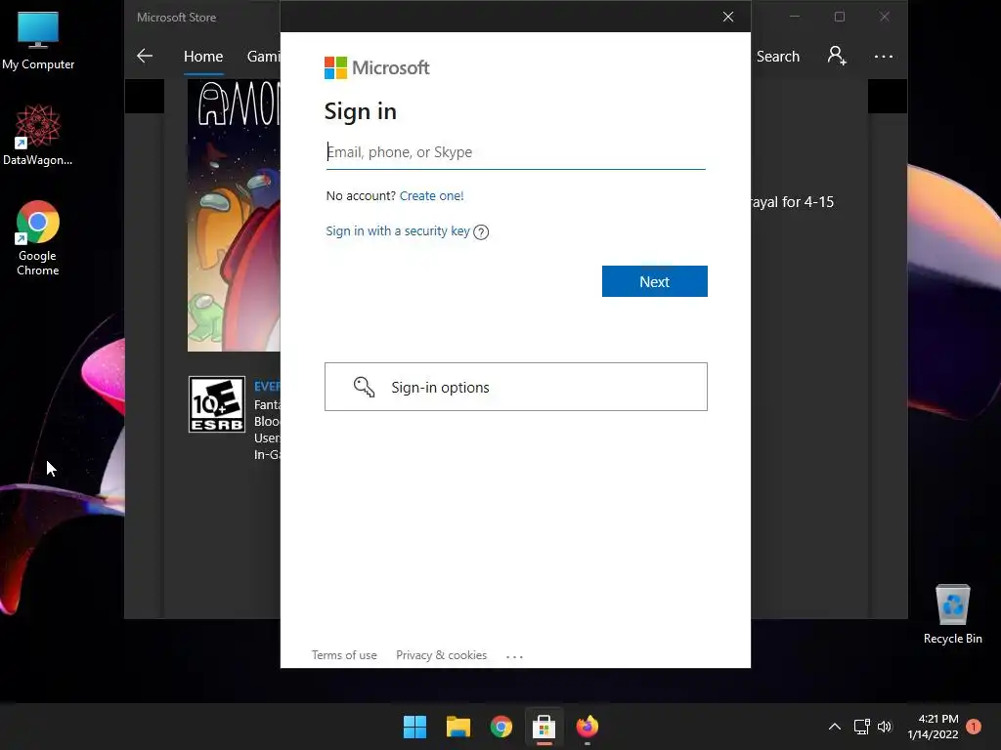1001x750 pixels.
Task: Click Microsoft Store taskbar icon
Action: pos(544,727)
